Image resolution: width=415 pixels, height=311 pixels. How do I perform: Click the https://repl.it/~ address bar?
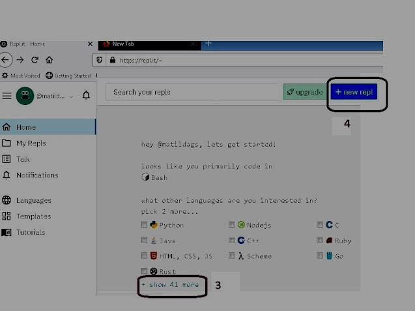[238, 60]
